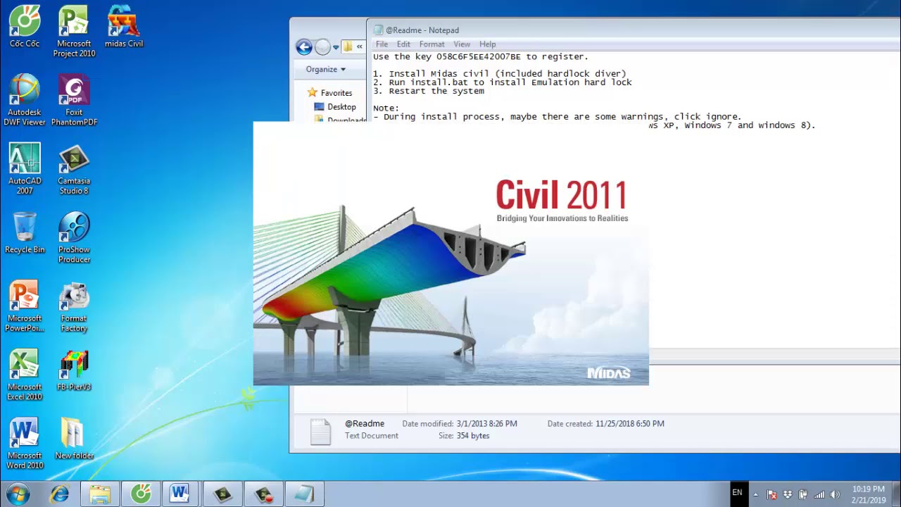Click the Camtasia recorder taskbar button with red dot
The image size is (901, 507).
(263, 494)
